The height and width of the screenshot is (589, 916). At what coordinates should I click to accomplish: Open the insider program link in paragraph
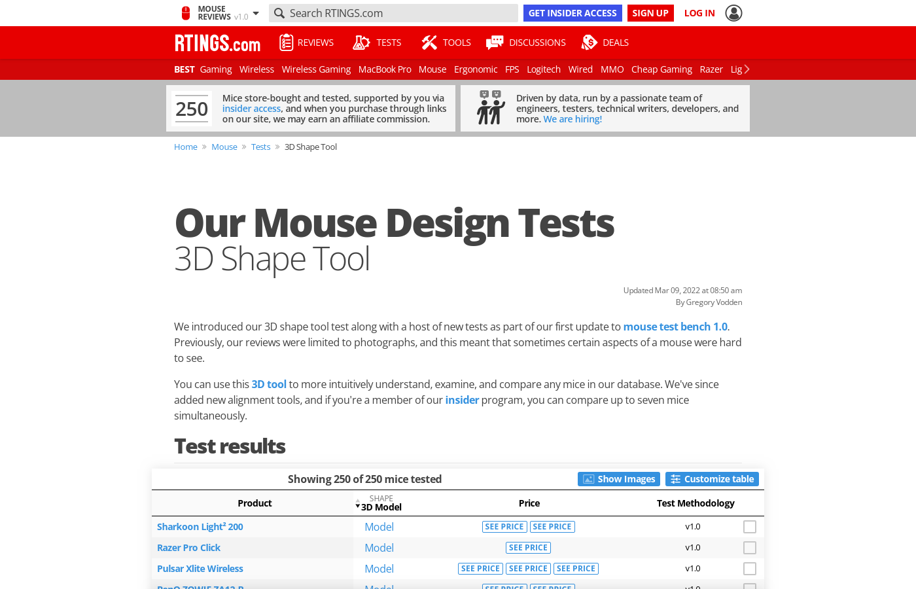tap(462, 400)
